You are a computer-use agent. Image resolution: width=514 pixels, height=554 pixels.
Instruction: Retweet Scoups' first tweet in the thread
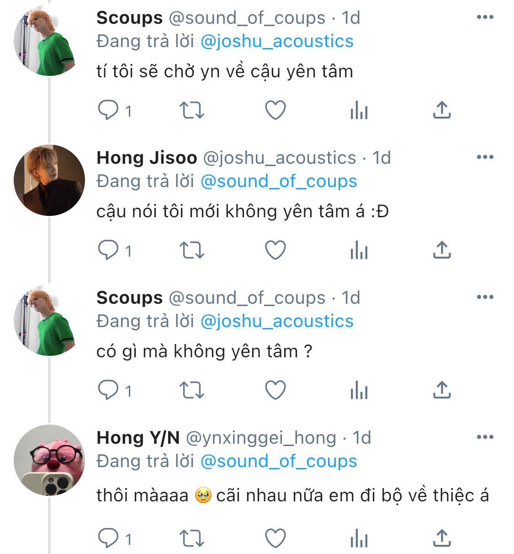(x=191, y=110)
